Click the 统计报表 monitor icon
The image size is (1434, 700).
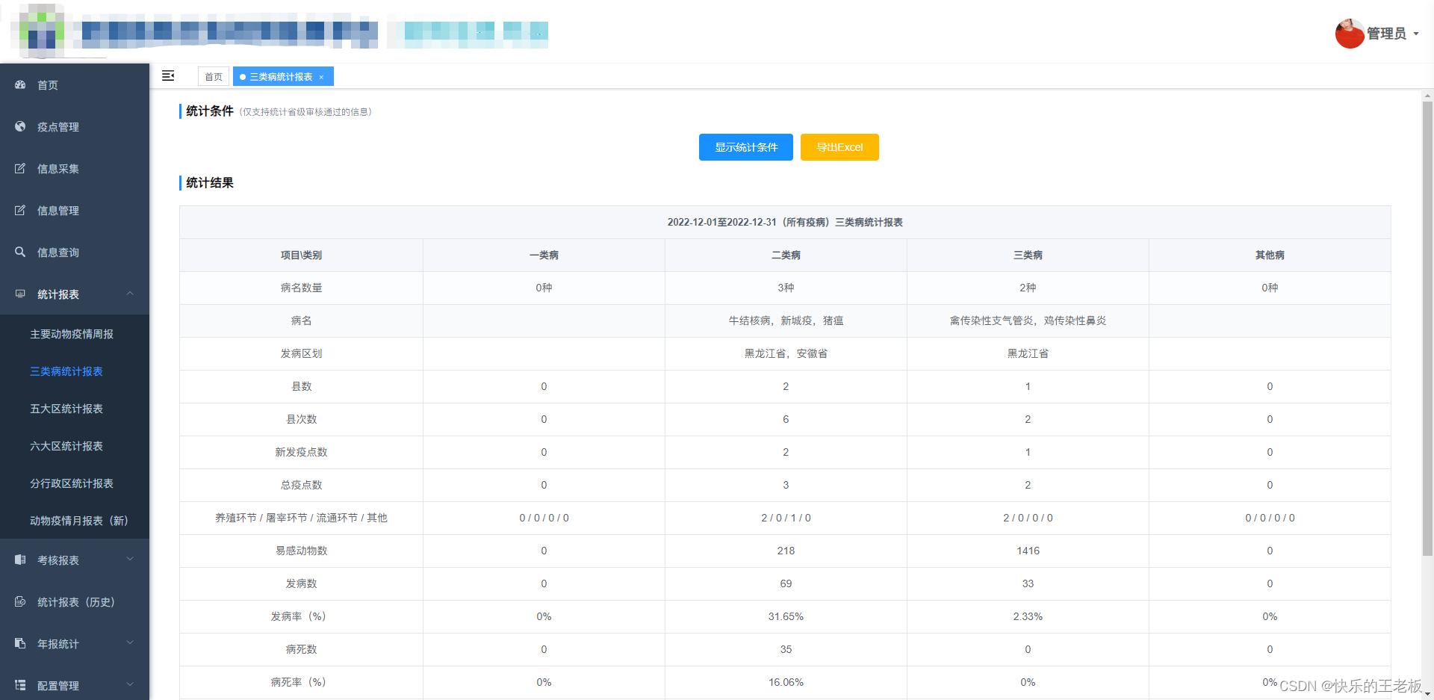20,294
